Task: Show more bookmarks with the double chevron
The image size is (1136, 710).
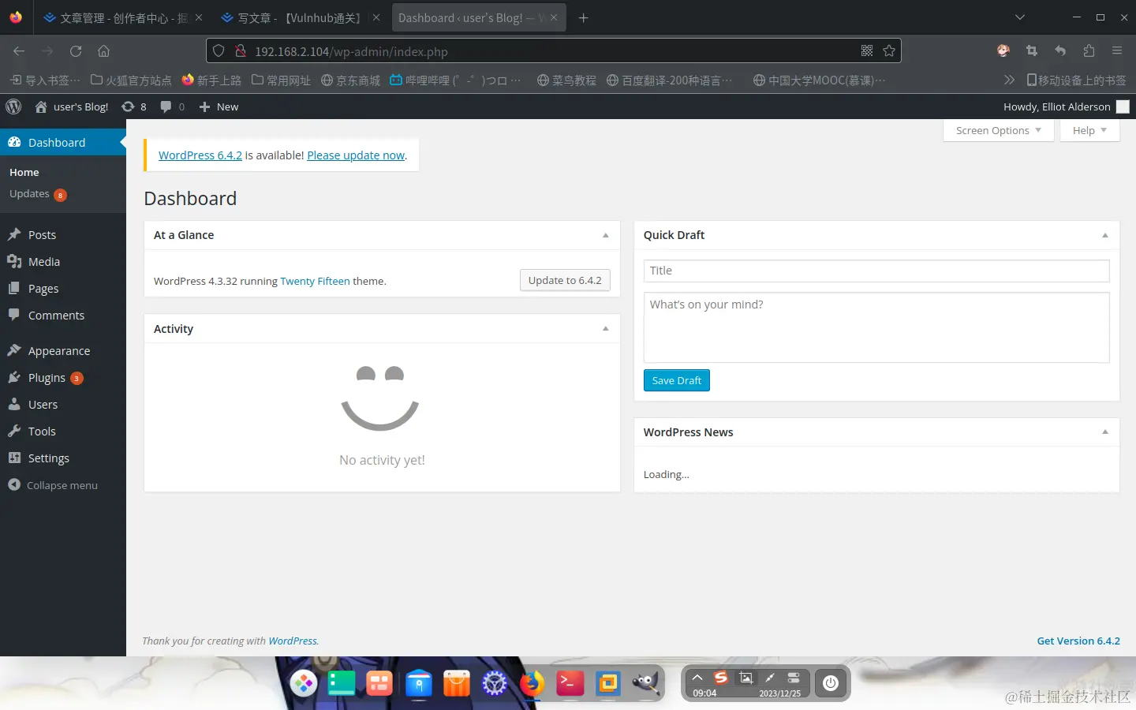Action: pos(1009,80)
